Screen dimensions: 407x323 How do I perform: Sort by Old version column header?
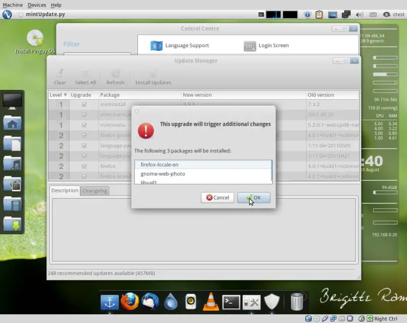[x=333, y=95]
